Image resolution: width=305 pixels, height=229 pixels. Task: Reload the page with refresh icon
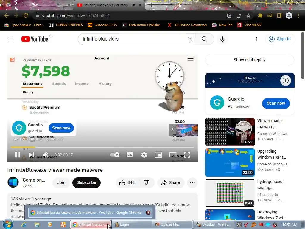coord(26,16)
